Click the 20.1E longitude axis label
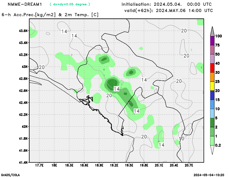229x177 pixels. coord(159,165)
